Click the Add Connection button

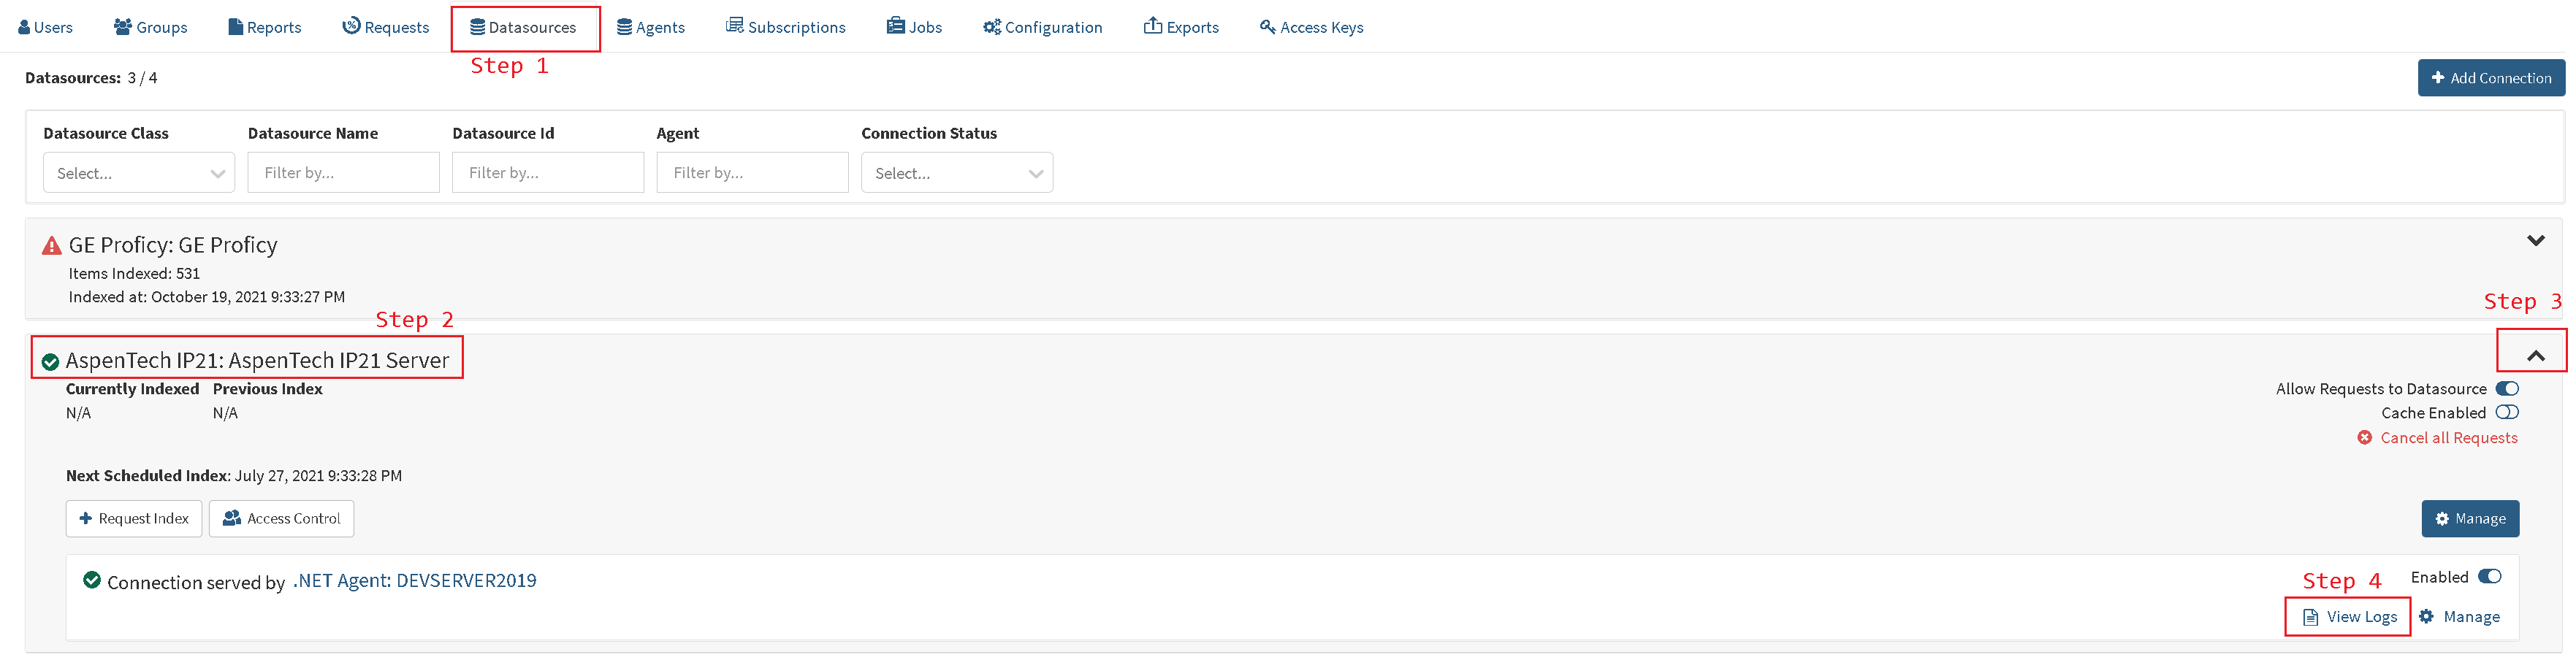click(2491, 78)
